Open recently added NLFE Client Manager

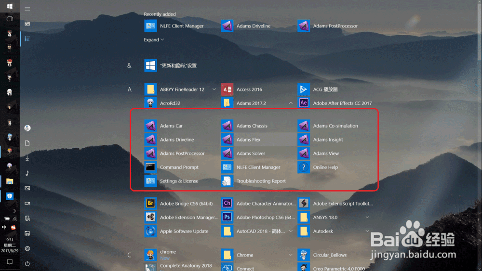click(181, 26)
